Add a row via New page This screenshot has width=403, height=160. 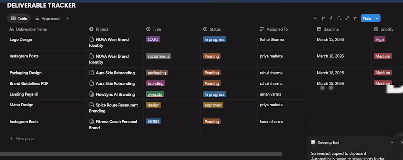22,139
